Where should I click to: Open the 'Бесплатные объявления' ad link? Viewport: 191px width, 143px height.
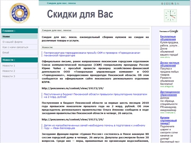click(168, 38)
